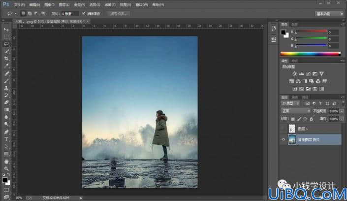Open the Color panel flyout menu

[x=342, y=24]
